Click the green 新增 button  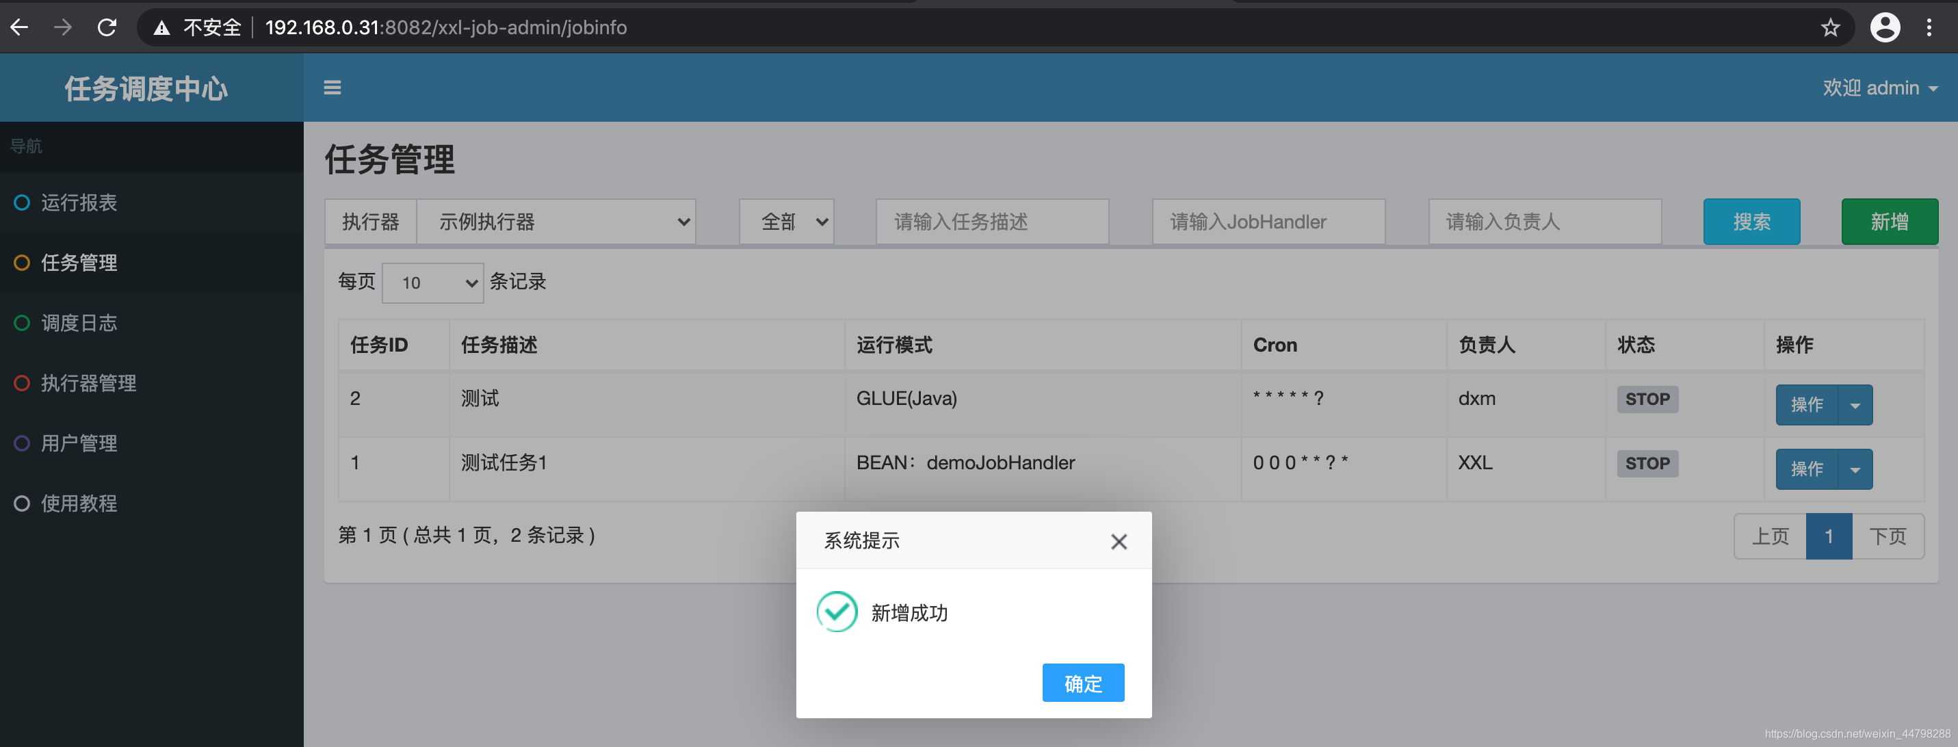pyautogui.click(x=1890, y=221)
